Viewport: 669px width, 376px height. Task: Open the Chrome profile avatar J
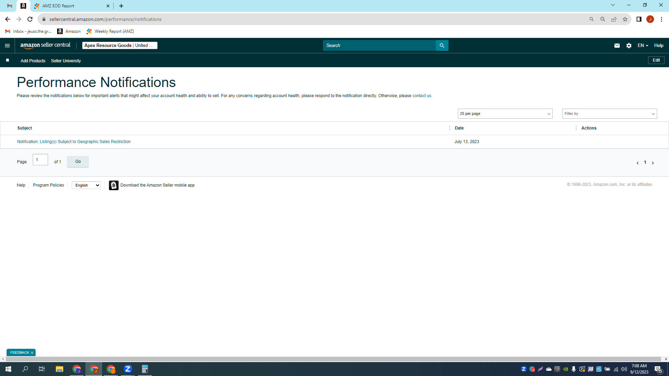[x=650, y=19]
